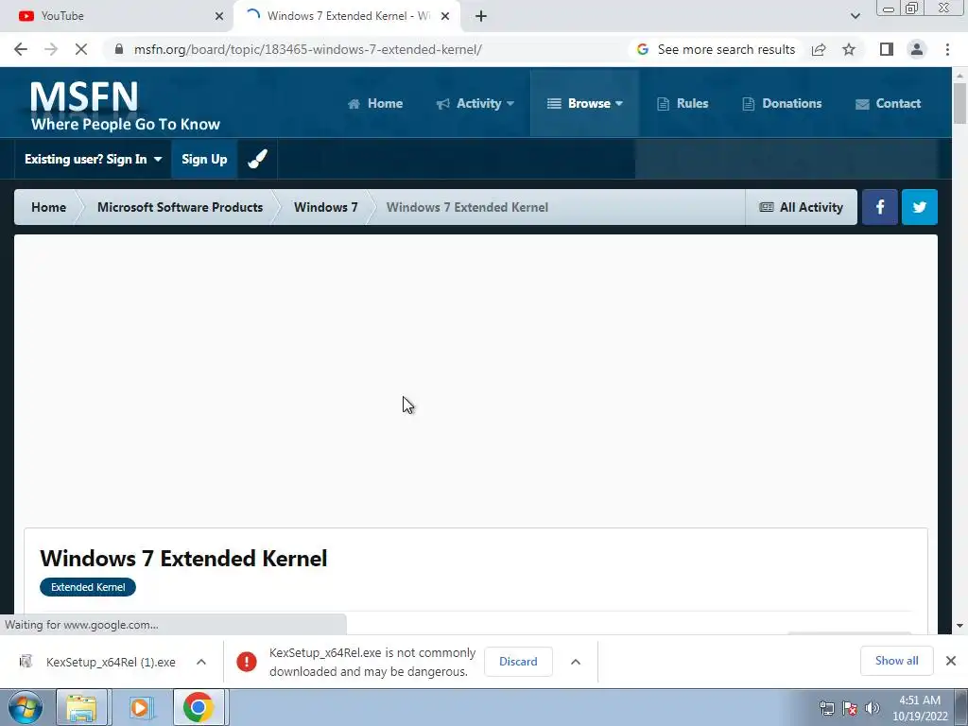Close the Windows 7 Extended Kernel tab
Screen dimensions: 968x726
click(x=445, y=16)
